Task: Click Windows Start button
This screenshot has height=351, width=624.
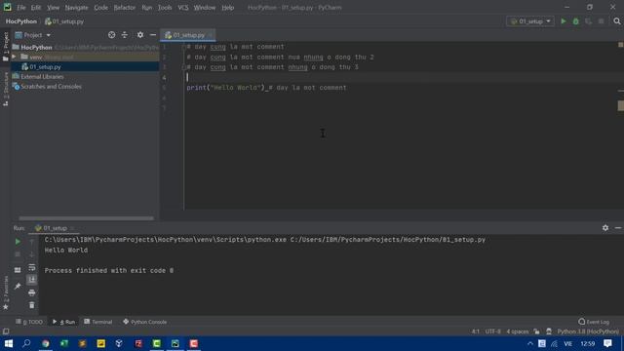Action: tap(8, 343)
